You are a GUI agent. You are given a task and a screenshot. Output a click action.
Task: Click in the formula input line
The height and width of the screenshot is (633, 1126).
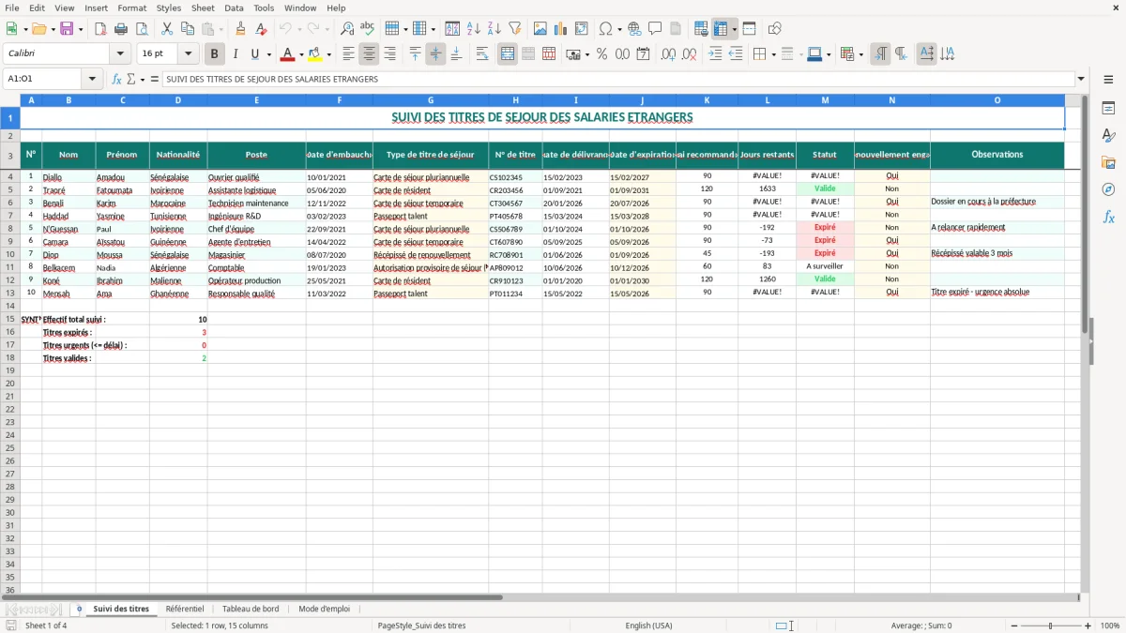pos(617,79)
